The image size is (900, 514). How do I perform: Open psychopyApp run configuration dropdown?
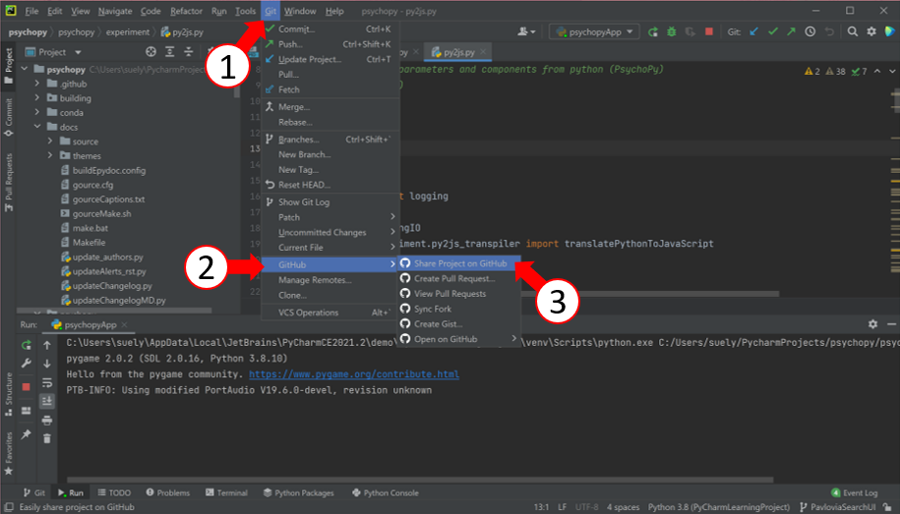click(x=594, y=32)
